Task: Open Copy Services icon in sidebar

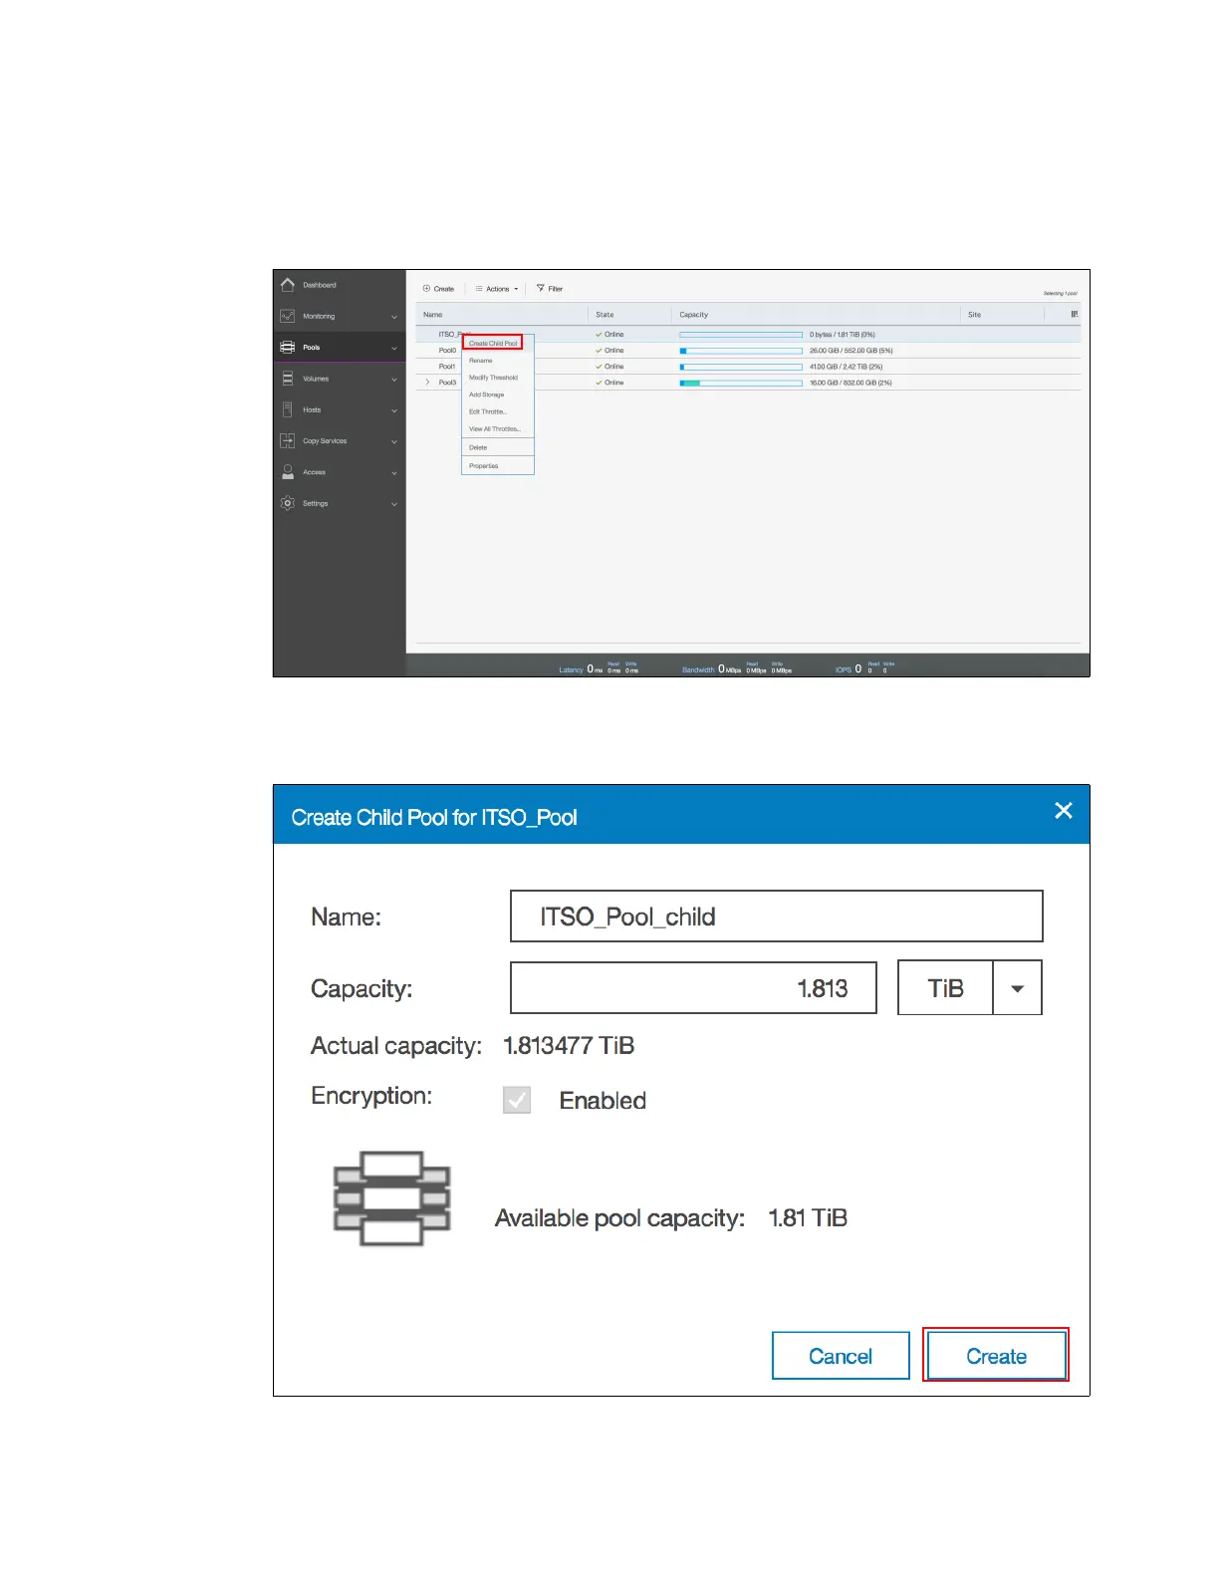Action: pos(288,440)
